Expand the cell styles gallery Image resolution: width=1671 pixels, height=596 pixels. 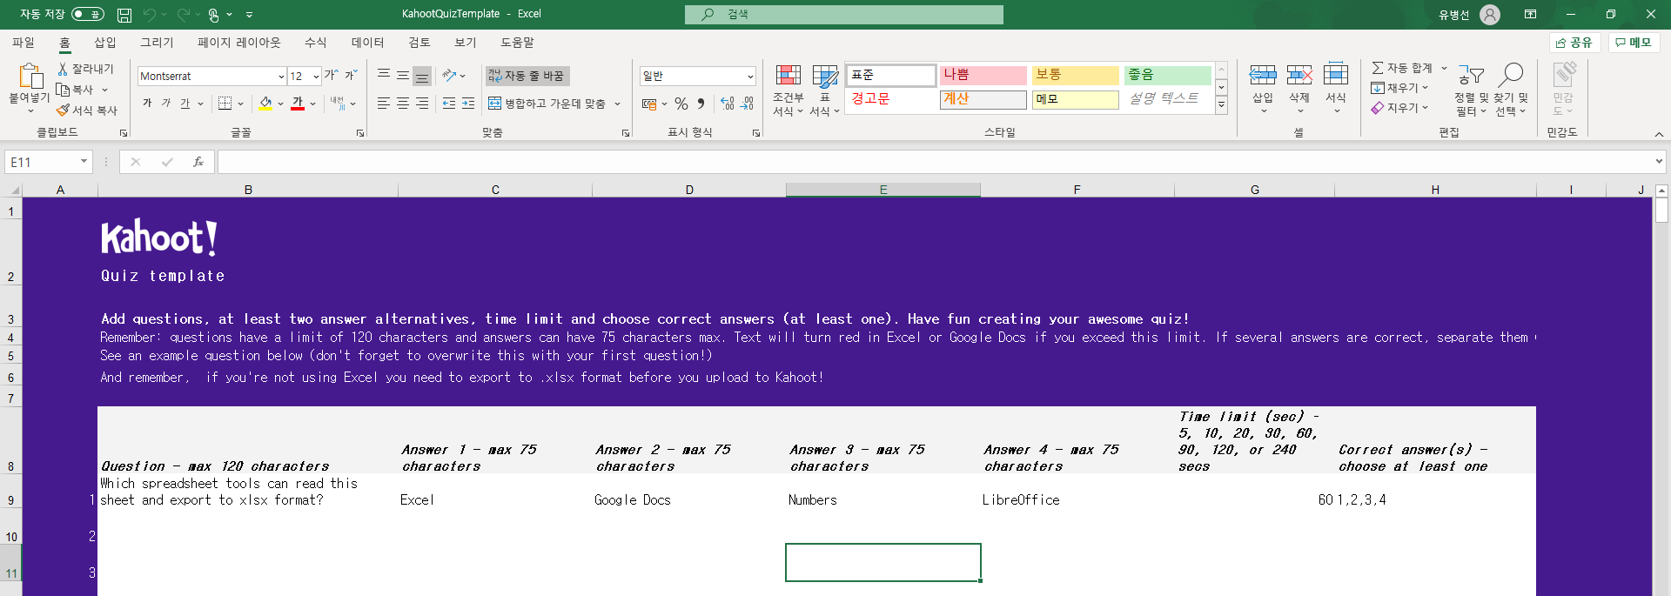click(x=1222, y=105)
